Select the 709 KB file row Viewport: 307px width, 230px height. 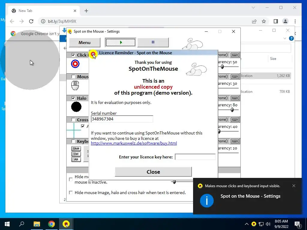266,92
